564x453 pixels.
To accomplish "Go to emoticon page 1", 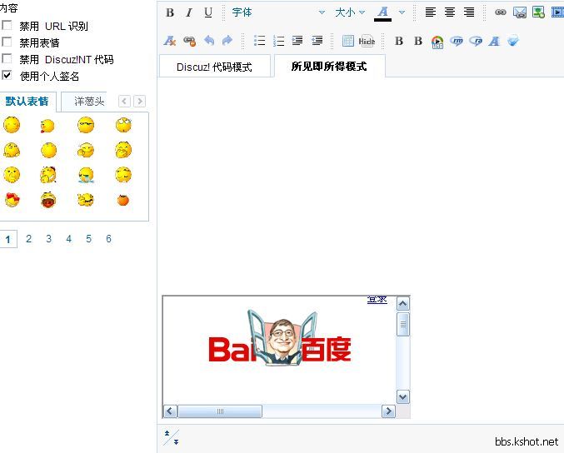I will (x=7, y=240).
